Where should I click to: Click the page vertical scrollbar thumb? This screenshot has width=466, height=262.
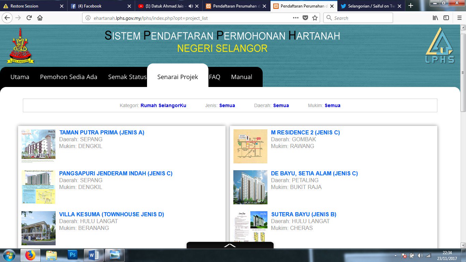[463, 73]
